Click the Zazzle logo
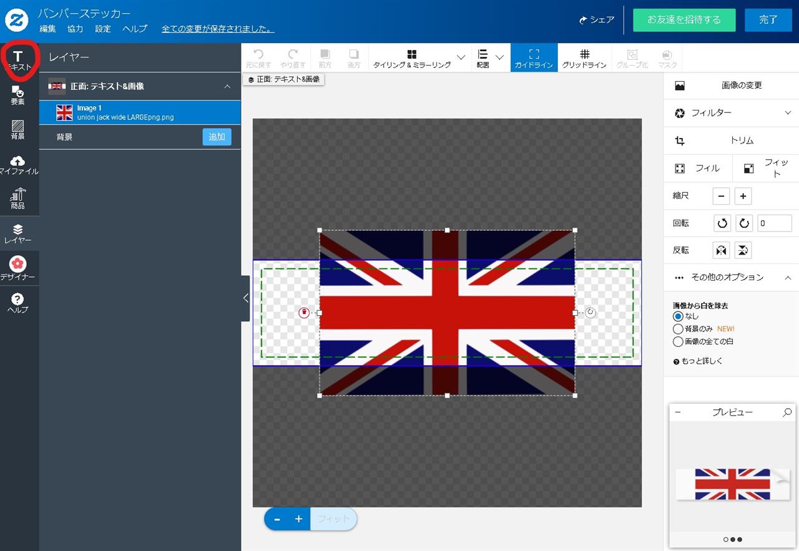Screen dimensions: 799x551 16,20
